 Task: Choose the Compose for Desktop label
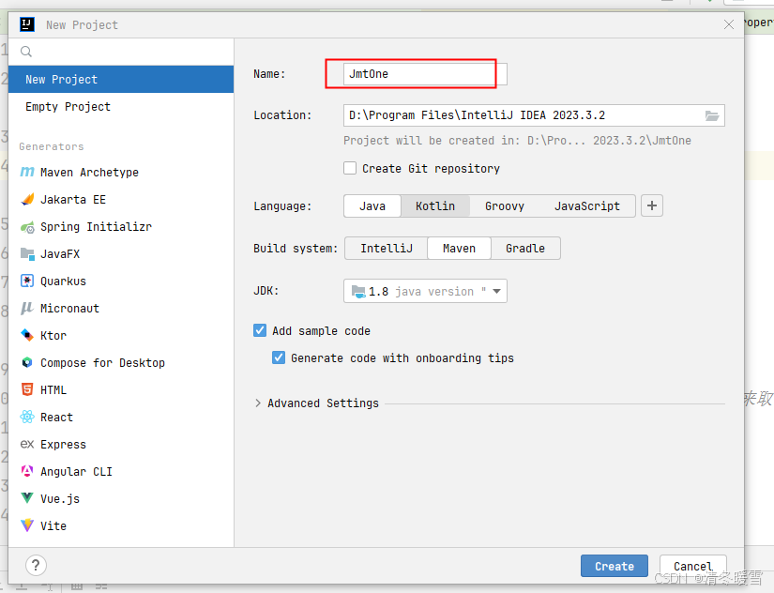[102, 363]
